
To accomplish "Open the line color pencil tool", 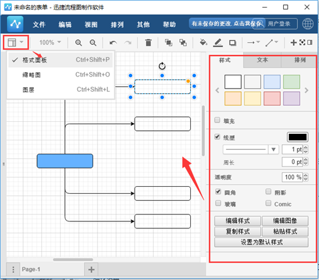I will (x=218, y=43).
